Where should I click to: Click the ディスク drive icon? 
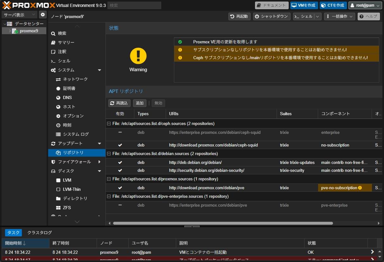[53, 171]
